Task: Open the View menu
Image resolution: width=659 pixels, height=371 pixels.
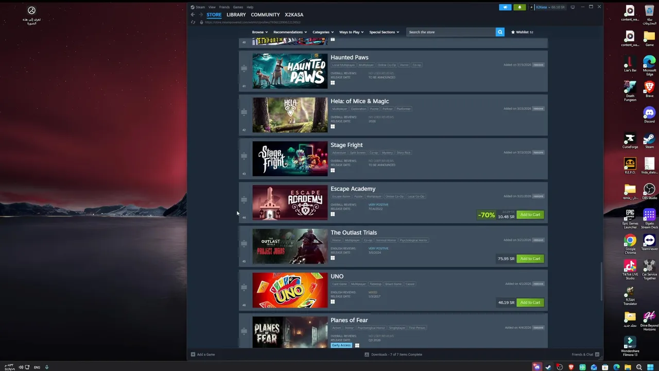Action: tap(212, 7)
